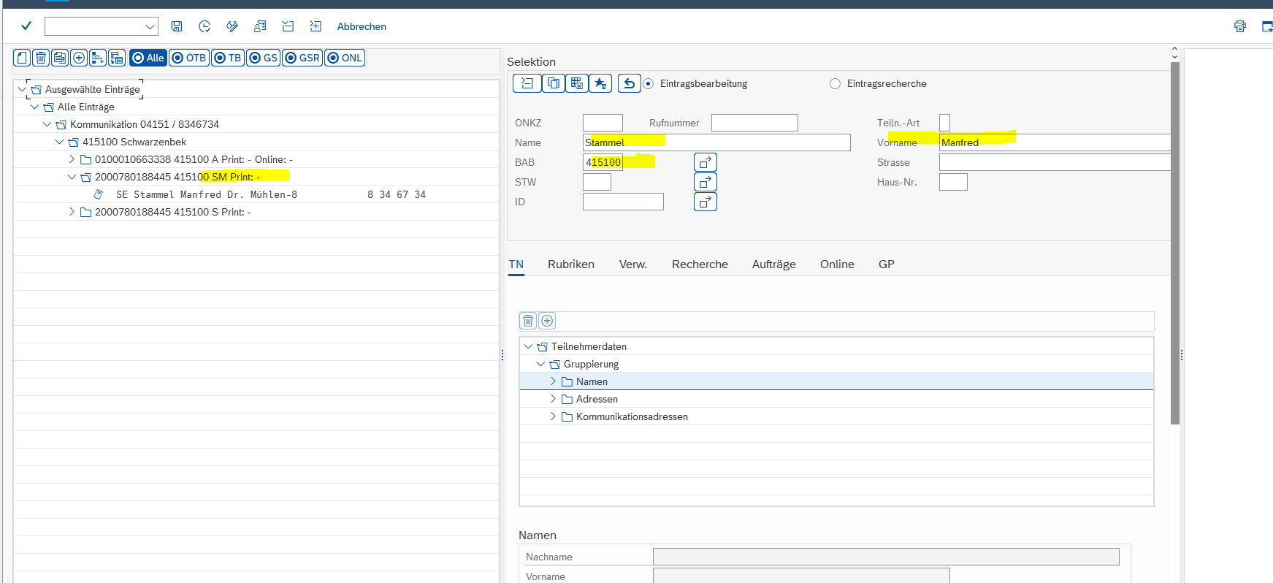
Task: Click the ONKZ input field
Action: click(x=603, y=123)
